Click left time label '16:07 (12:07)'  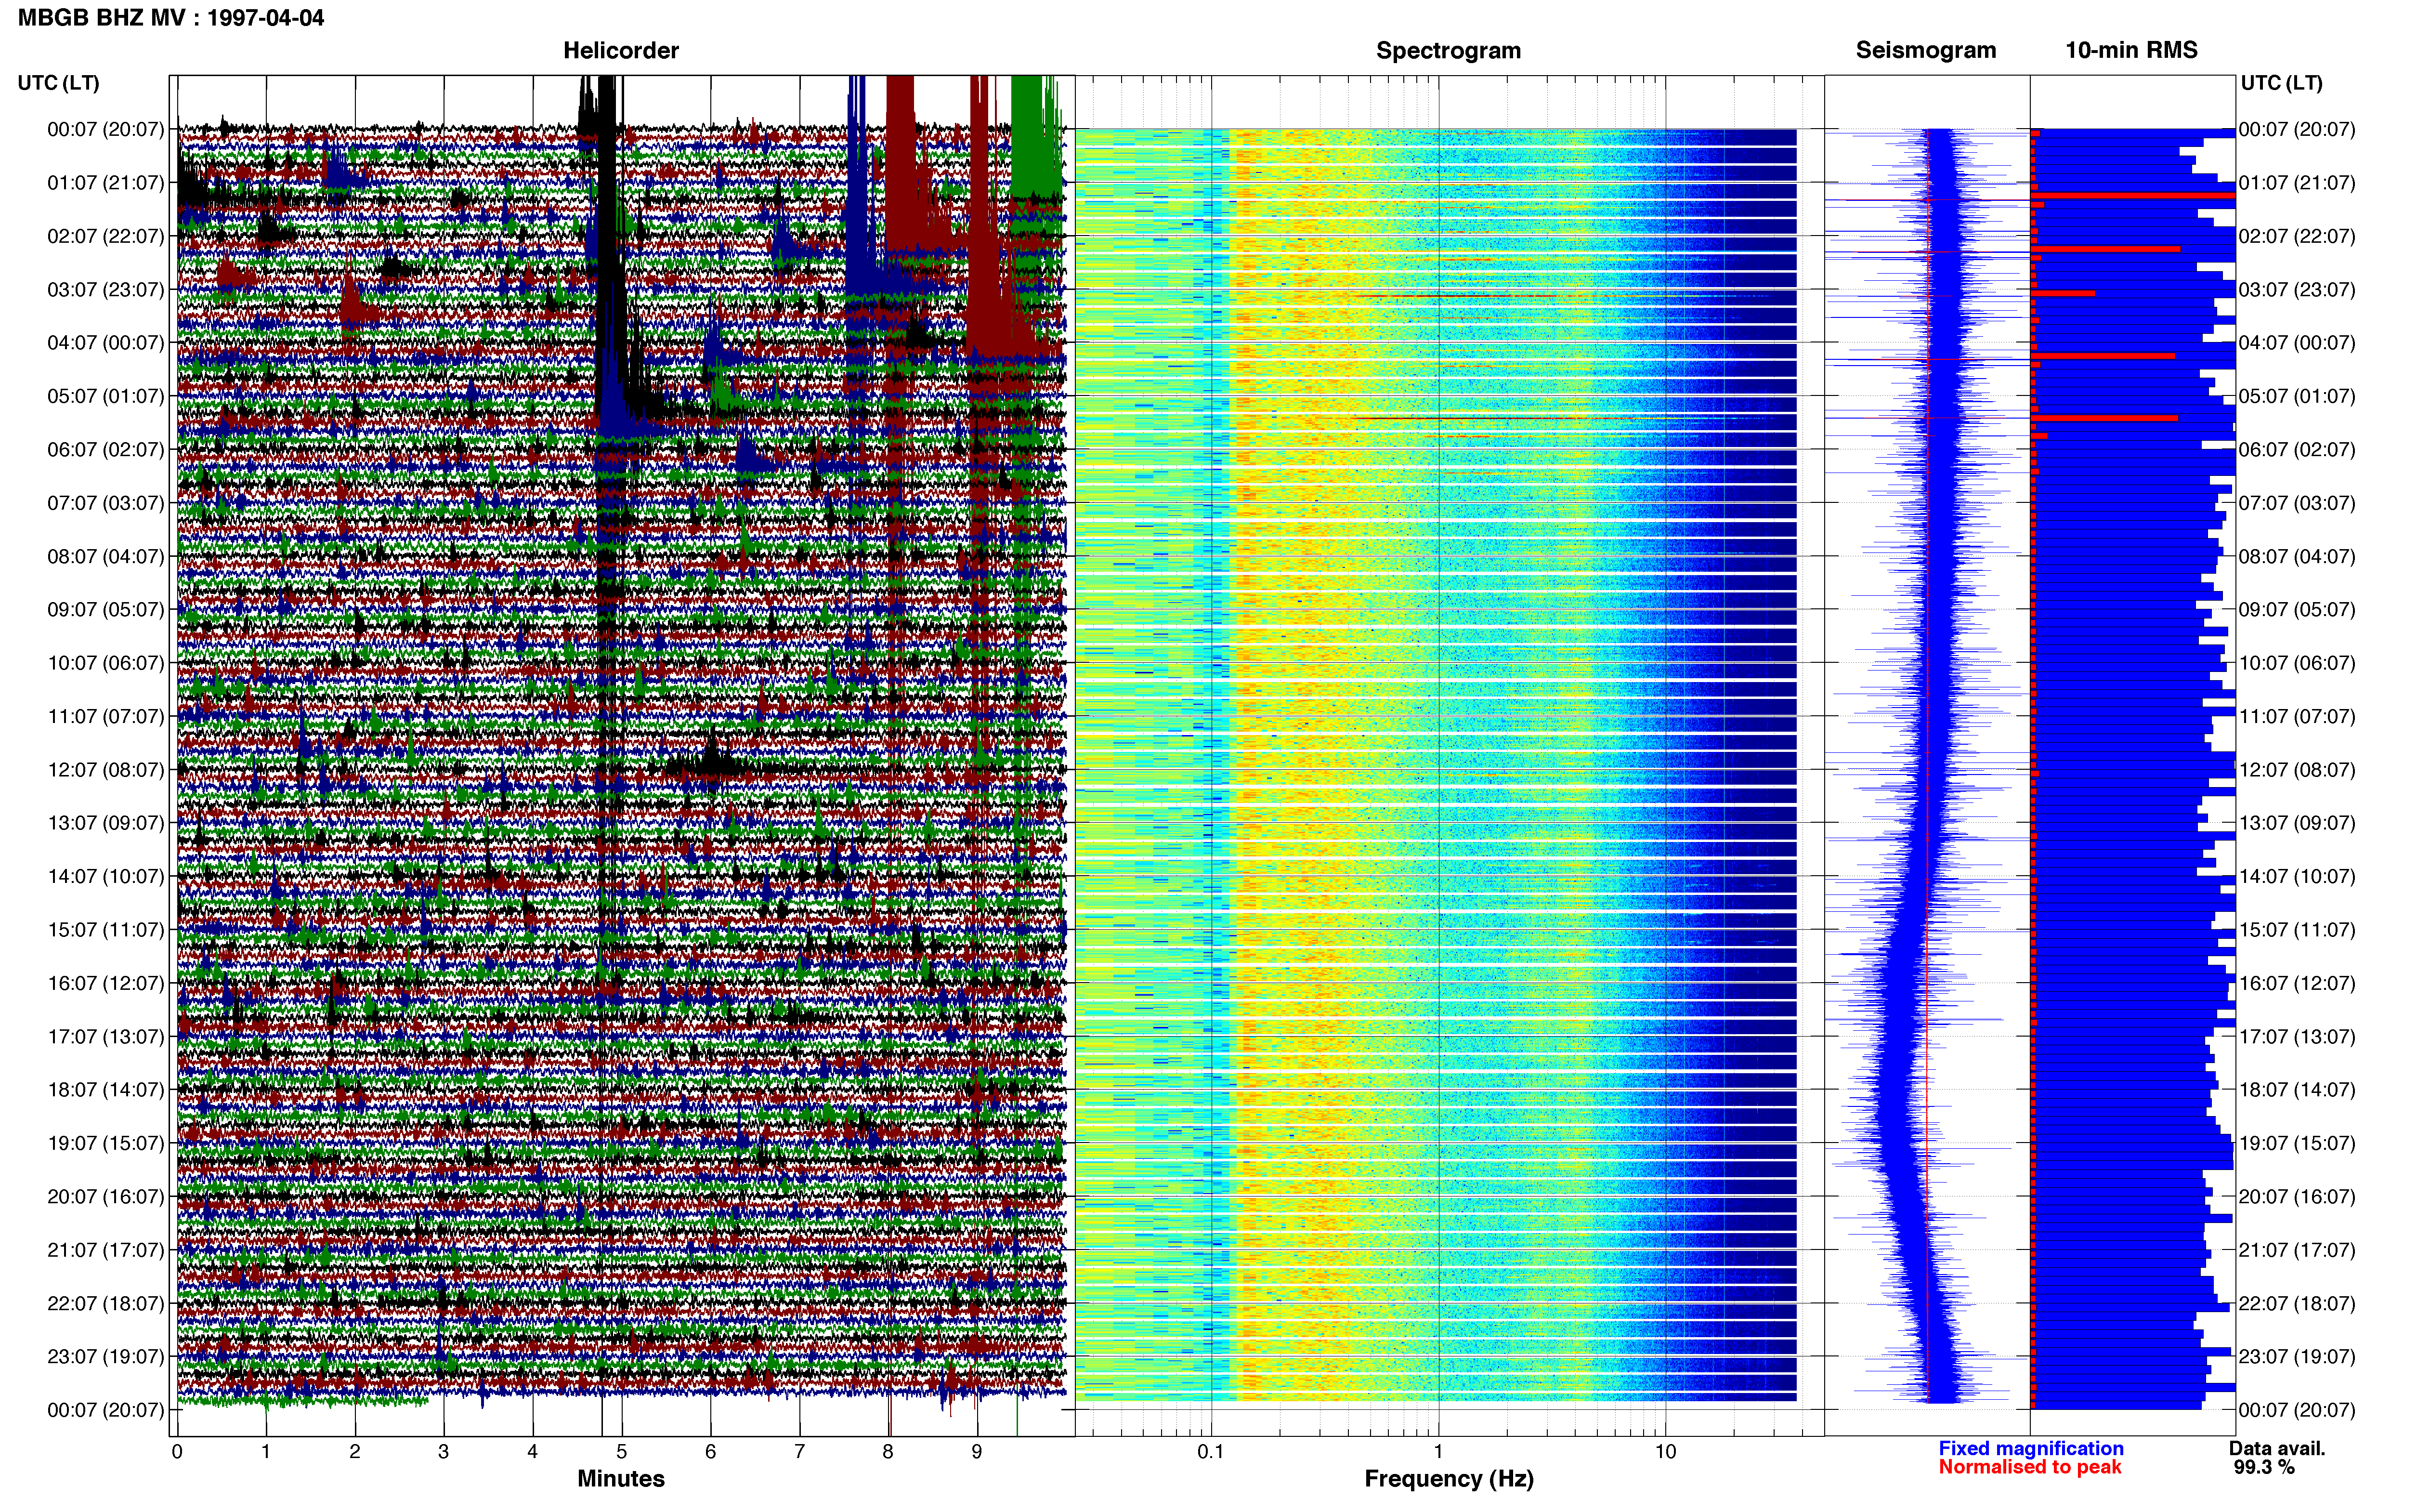[106, 983]
